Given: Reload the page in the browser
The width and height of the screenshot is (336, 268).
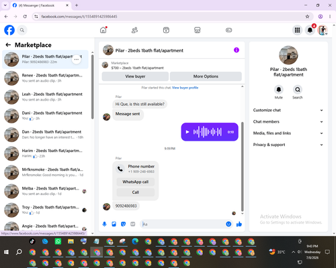Looking at the screenshot, I should (x=25, y=17).
